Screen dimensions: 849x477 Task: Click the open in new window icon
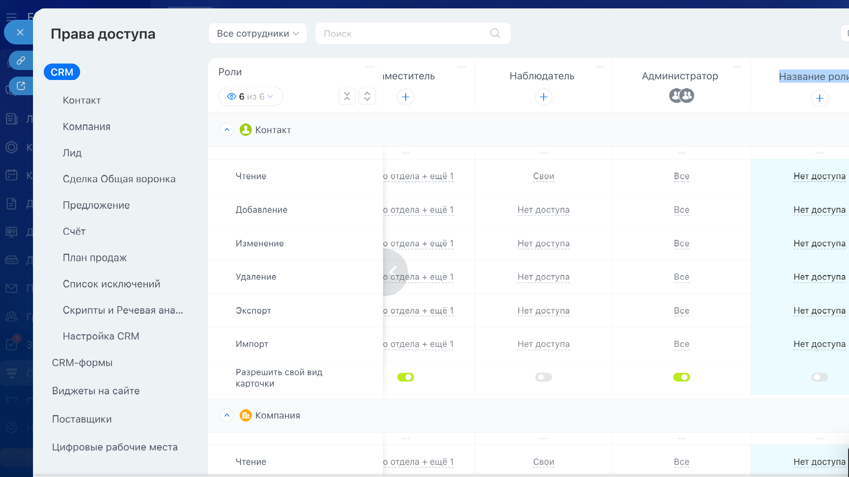21,86
